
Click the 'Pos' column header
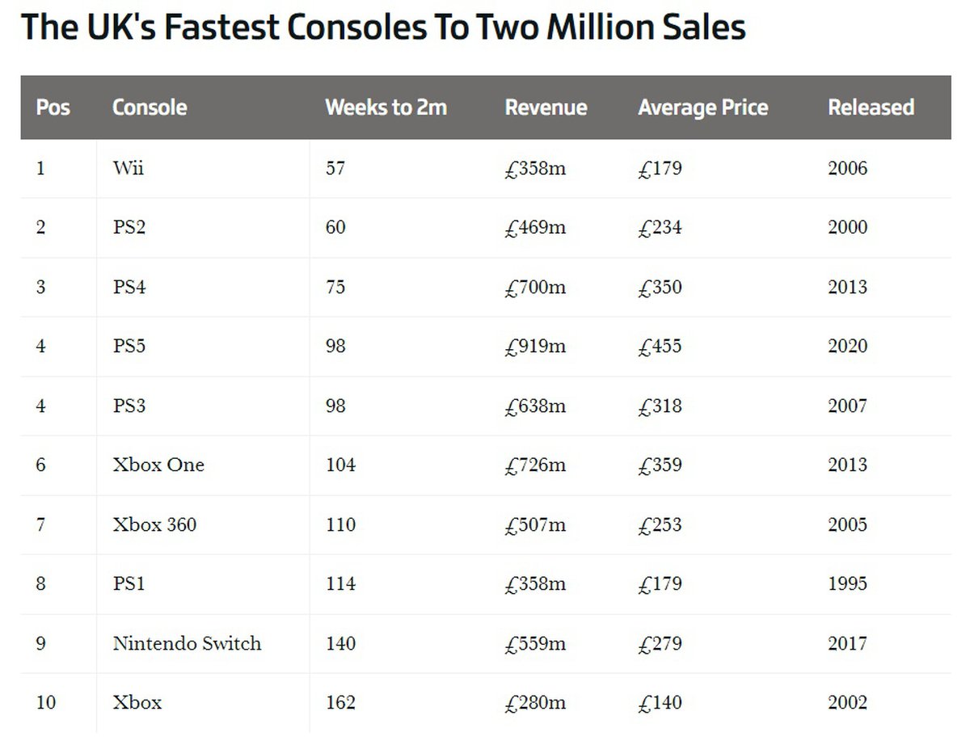coord(53,107)
